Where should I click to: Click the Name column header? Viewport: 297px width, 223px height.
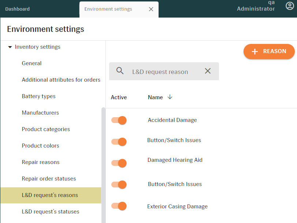(155, 97)
